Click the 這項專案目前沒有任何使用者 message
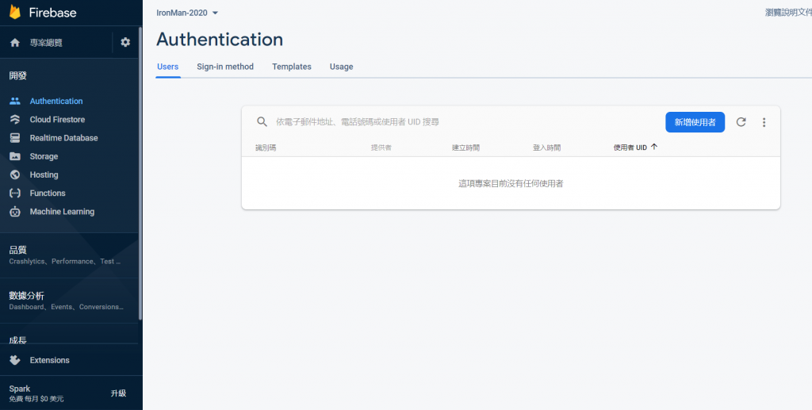812x410 pixels. (x=511, y=184)
